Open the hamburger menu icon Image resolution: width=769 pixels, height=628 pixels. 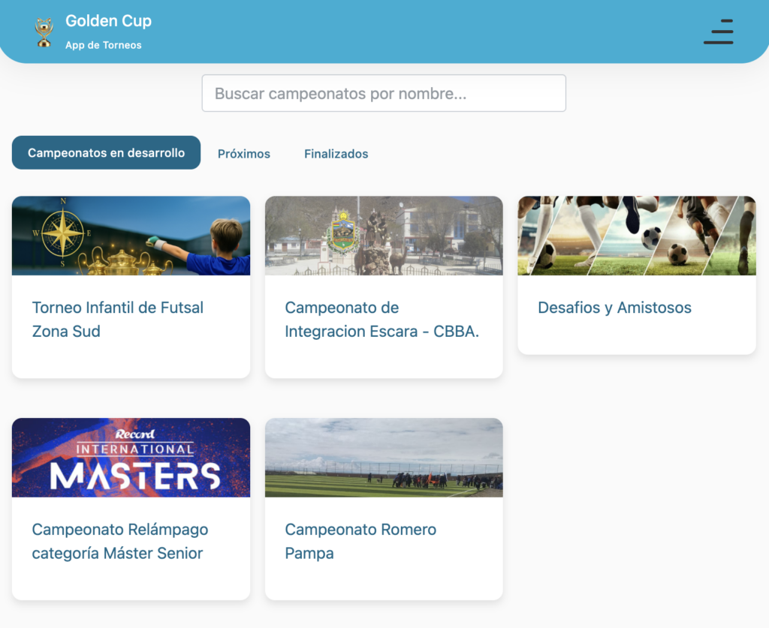[719, 32]
